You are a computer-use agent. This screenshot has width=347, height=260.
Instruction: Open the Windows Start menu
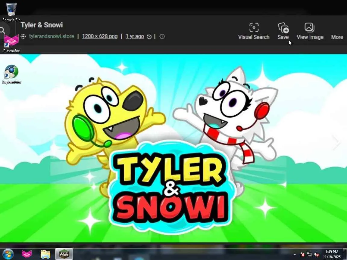pyautogui.click(x=8, y=254)
